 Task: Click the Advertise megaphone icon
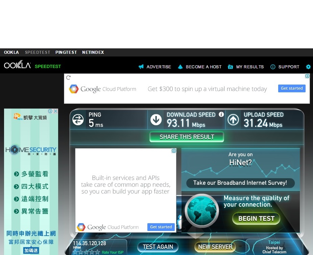point(141,67)
